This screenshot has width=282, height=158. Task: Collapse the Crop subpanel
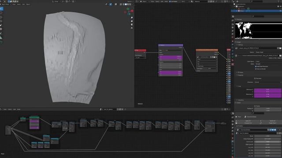(239, 86)
